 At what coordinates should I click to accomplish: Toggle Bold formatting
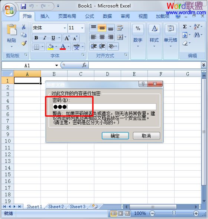pos(36,38)
